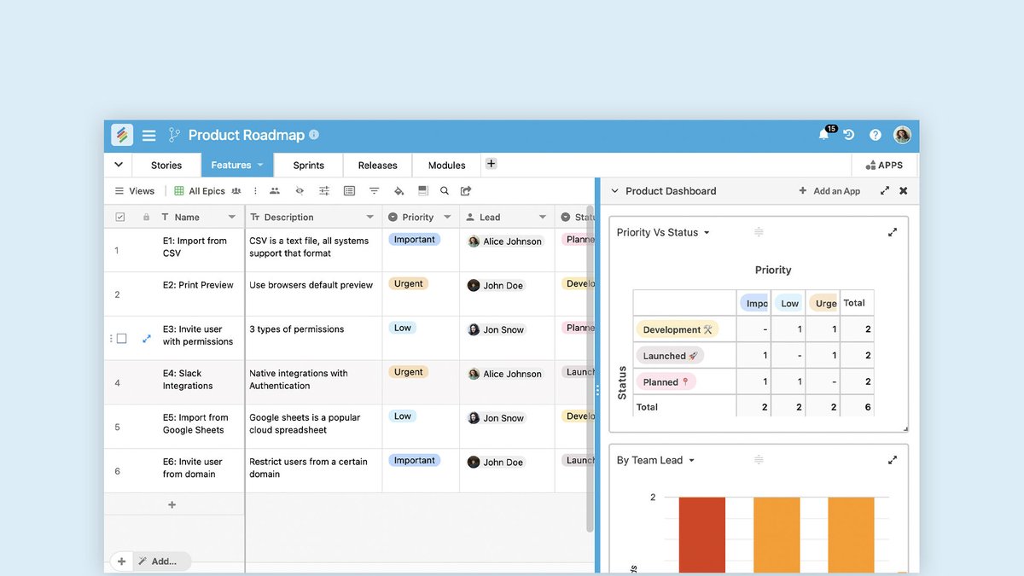Toggle the hide fields eye icon

tap(300, 190)
